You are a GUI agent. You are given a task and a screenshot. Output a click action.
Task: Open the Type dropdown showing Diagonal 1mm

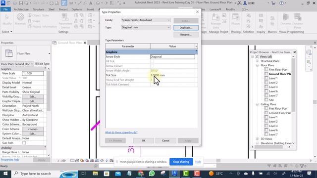point(146,27)
